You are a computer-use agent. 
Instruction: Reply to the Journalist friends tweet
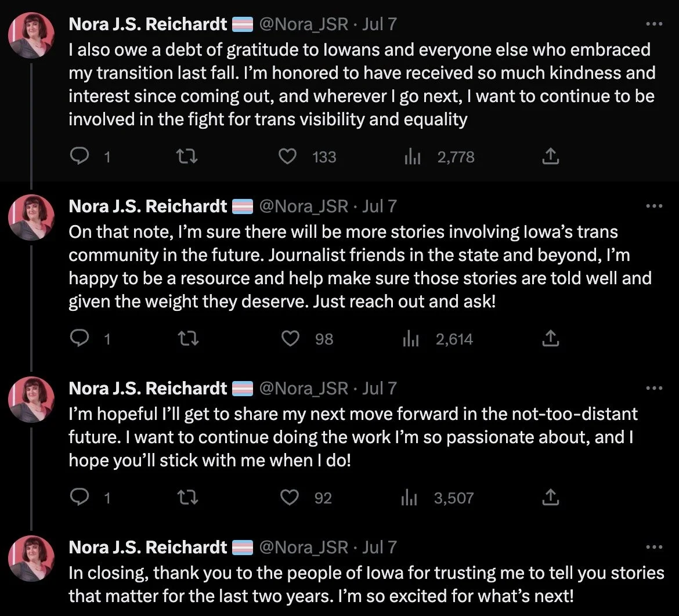[78, 339]
